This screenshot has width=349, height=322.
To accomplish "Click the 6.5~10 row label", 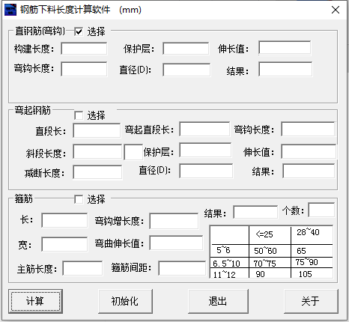I will click(x=226, y=264).
